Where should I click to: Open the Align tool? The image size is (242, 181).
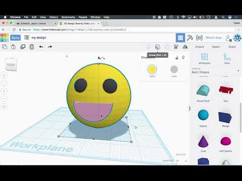pyautogui.click(x=176, y=47)
